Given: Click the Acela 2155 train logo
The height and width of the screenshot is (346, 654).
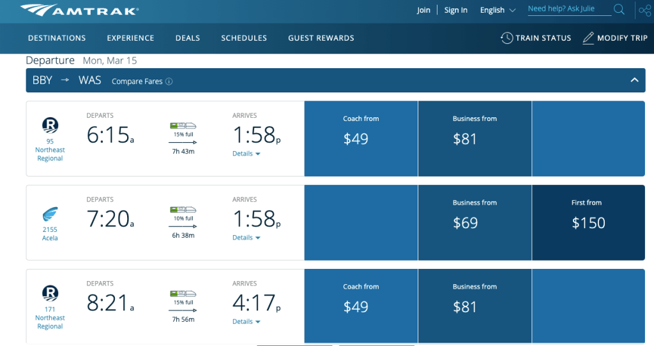Looking at the screenshot, I should tap(50, 215).
